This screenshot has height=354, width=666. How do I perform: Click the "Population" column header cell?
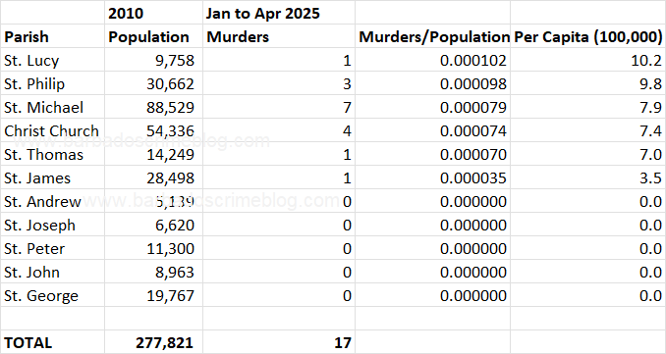pyautogui.click(x=153, y=36)
